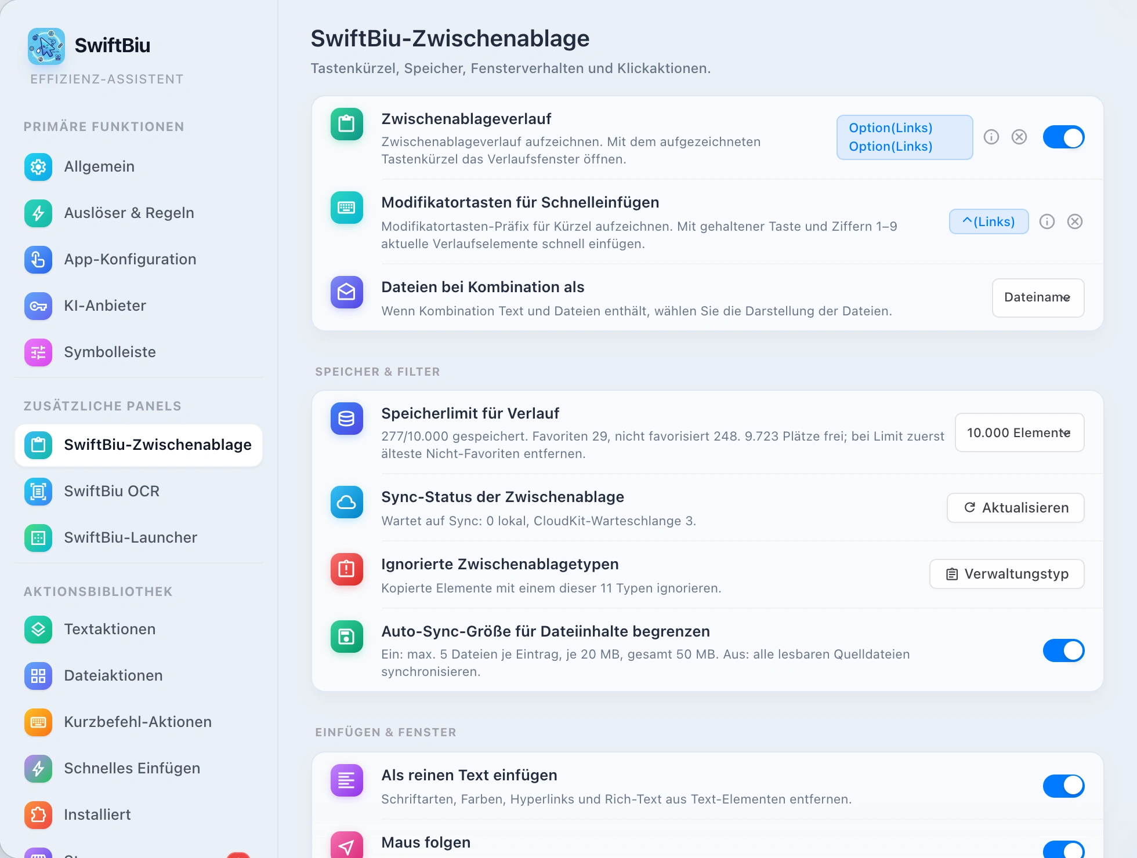Click SwiftBiu OCR scan icon
The width and height of the screenshot is (1137, 858).
(x=38, y=492)
